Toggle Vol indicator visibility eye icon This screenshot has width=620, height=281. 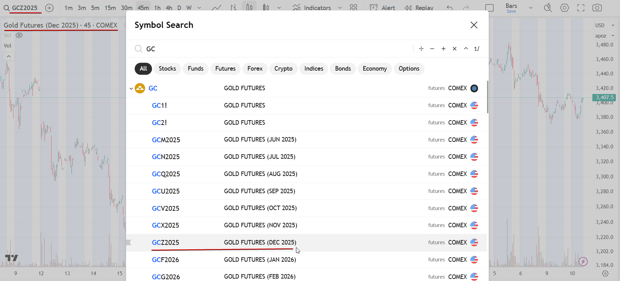click(x=19, y=35)
